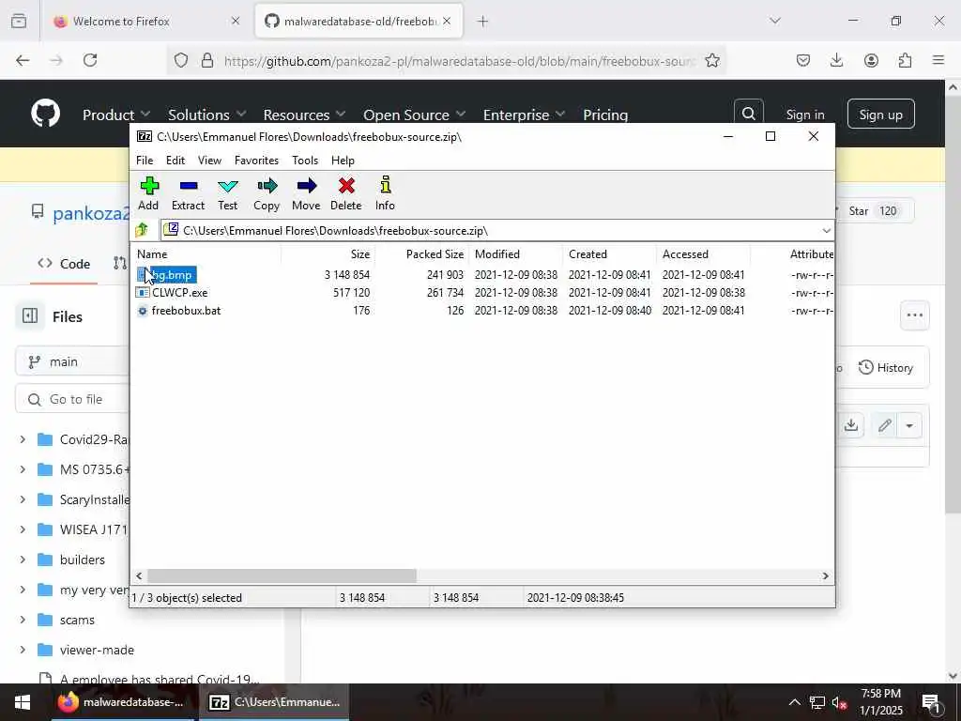Expand the GitHub Resources menu
Image resolution: width=961 pixels, height=721 pixels.
pos(305,115)
